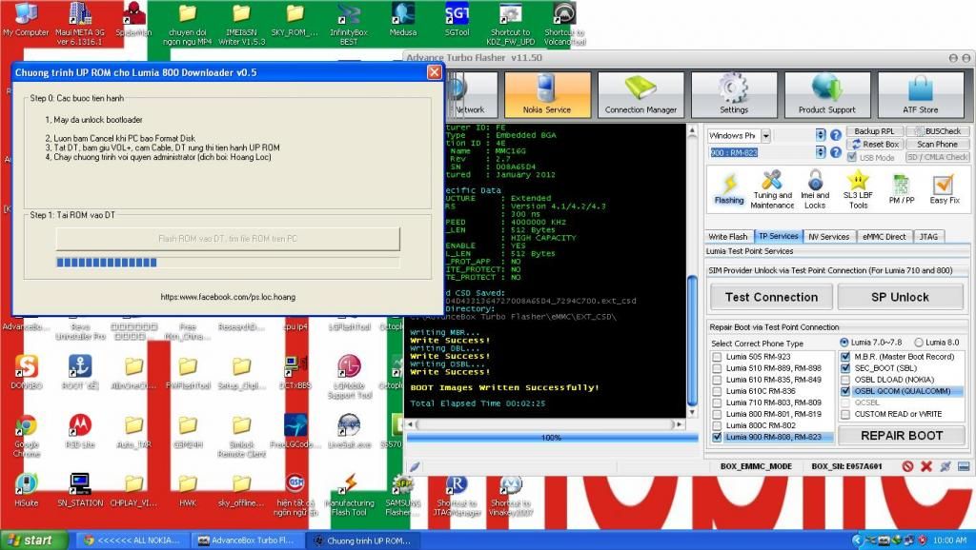Switch to JTAG tab
976x550 pixels.
(928, 237)
